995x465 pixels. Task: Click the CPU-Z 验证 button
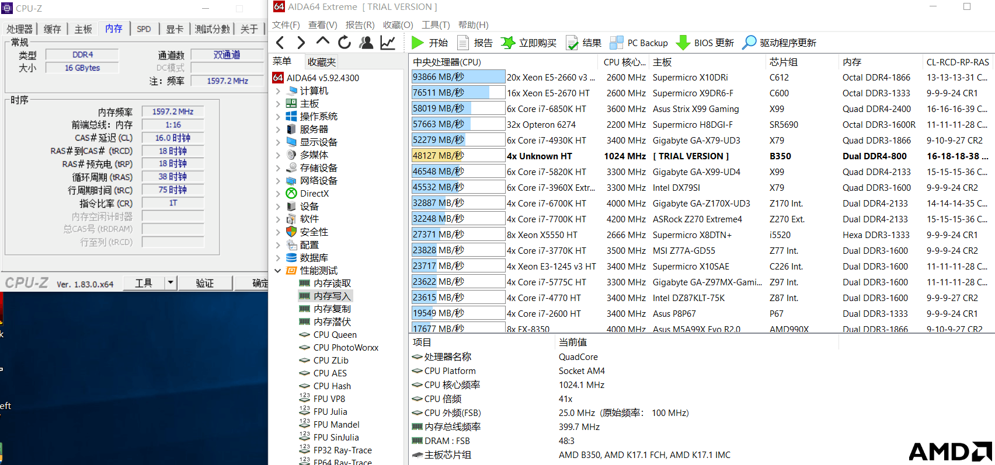coord(204,283)
